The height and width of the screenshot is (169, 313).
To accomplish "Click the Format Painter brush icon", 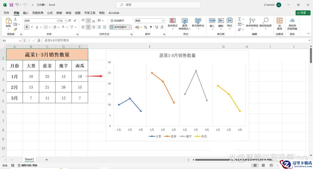I will (x=15, y=29).
